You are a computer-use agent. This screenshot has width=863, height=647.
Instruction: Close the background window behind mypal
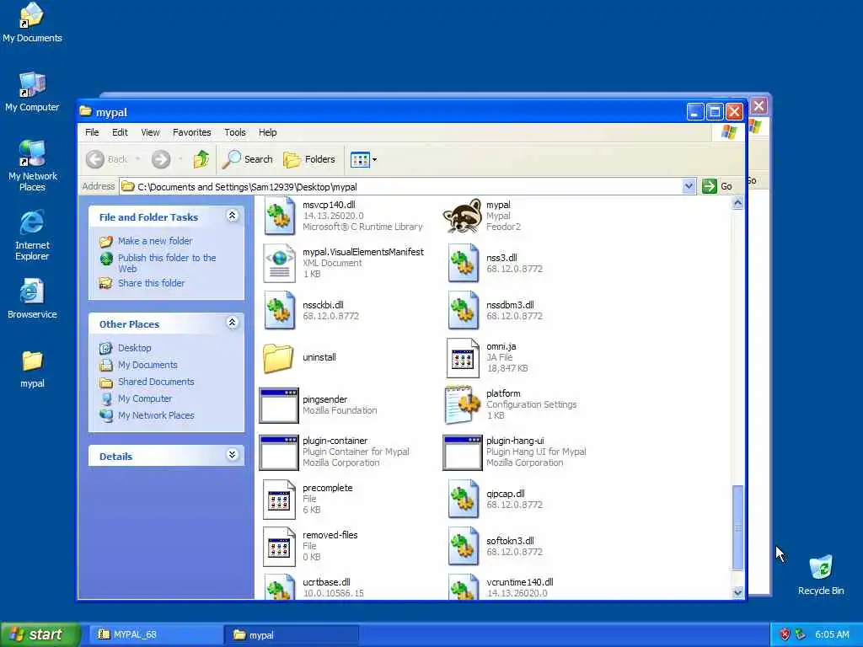tap(759, 105)
